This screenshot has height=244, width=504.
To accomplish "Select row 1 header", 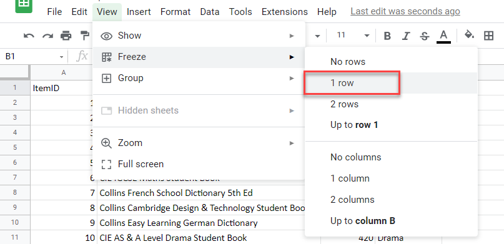I will pos(15,87).
